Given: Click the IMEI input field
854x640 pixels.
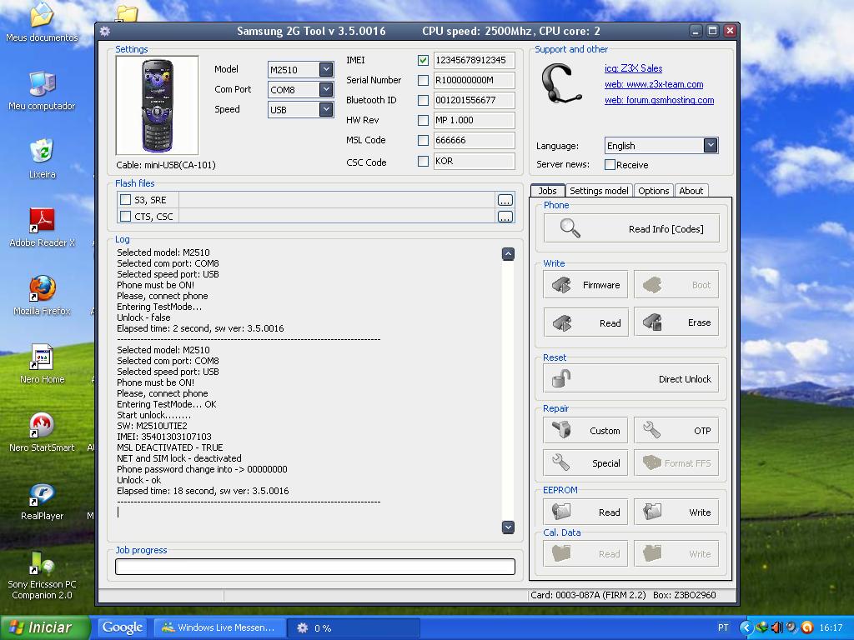Looking at the screenshot, I should [x=474, y=60].
